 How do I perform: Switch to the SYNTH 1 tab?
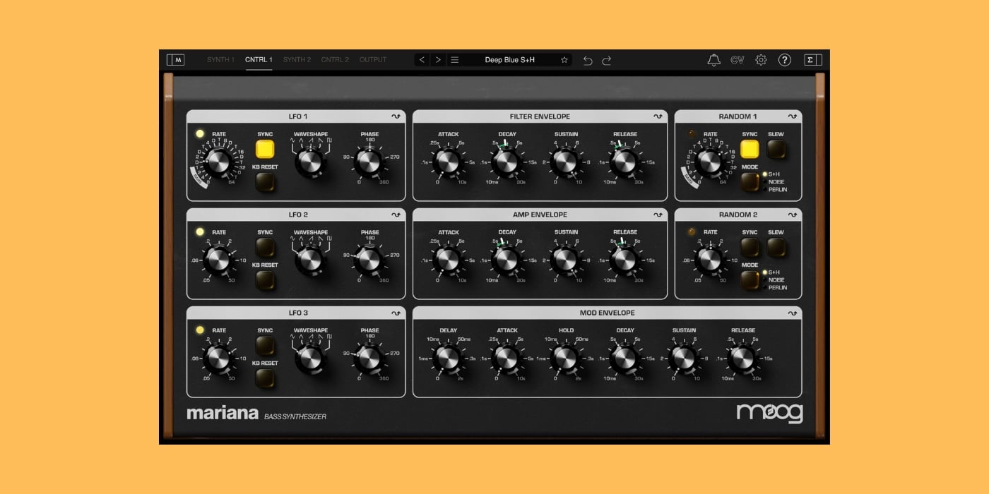[220, 60]
